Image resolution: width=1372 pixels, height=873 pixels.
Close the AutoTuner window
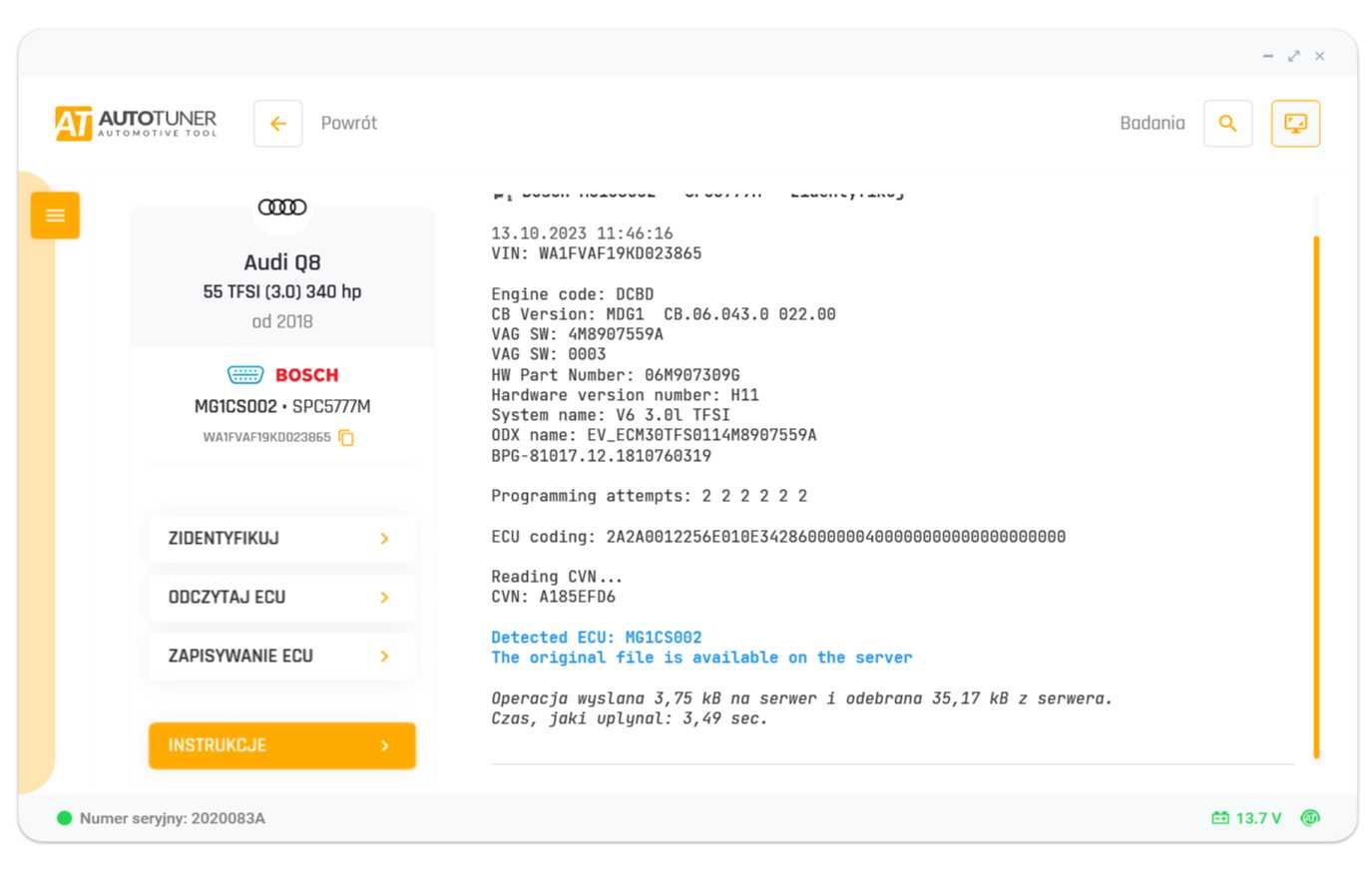coord(1320,57)
